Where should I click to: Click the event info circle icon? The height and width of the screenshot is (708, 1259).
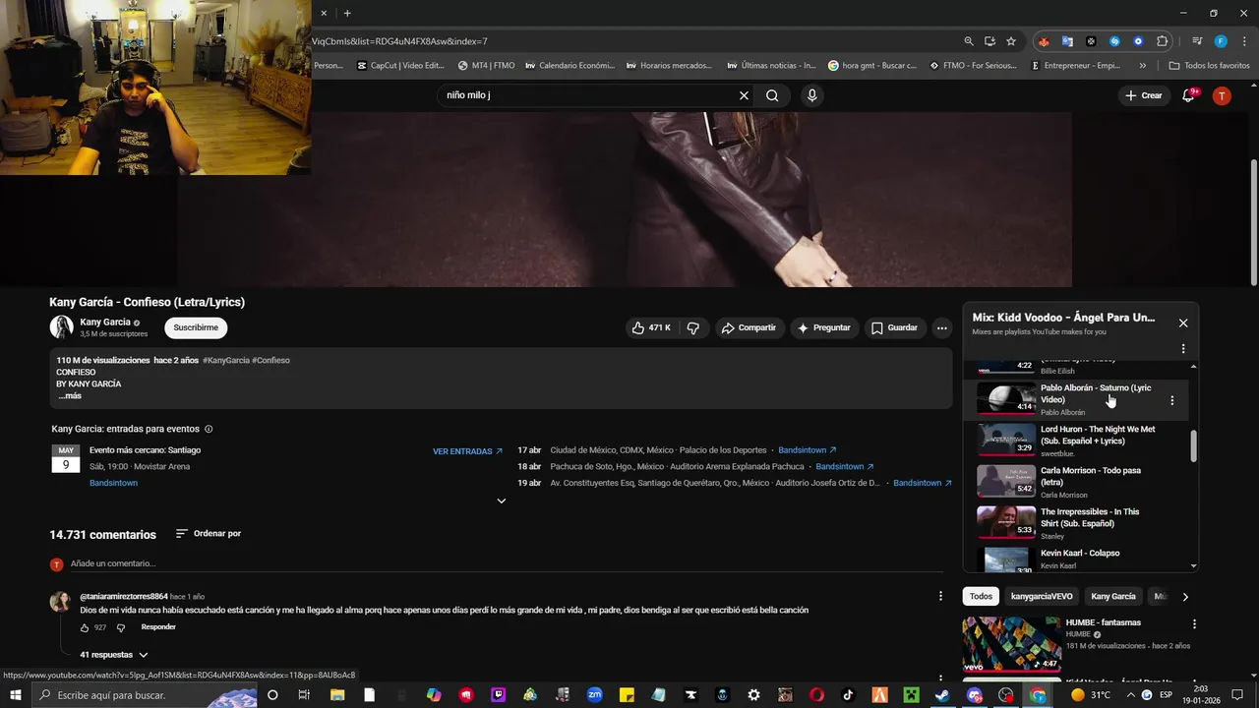(x=209, y=429)
